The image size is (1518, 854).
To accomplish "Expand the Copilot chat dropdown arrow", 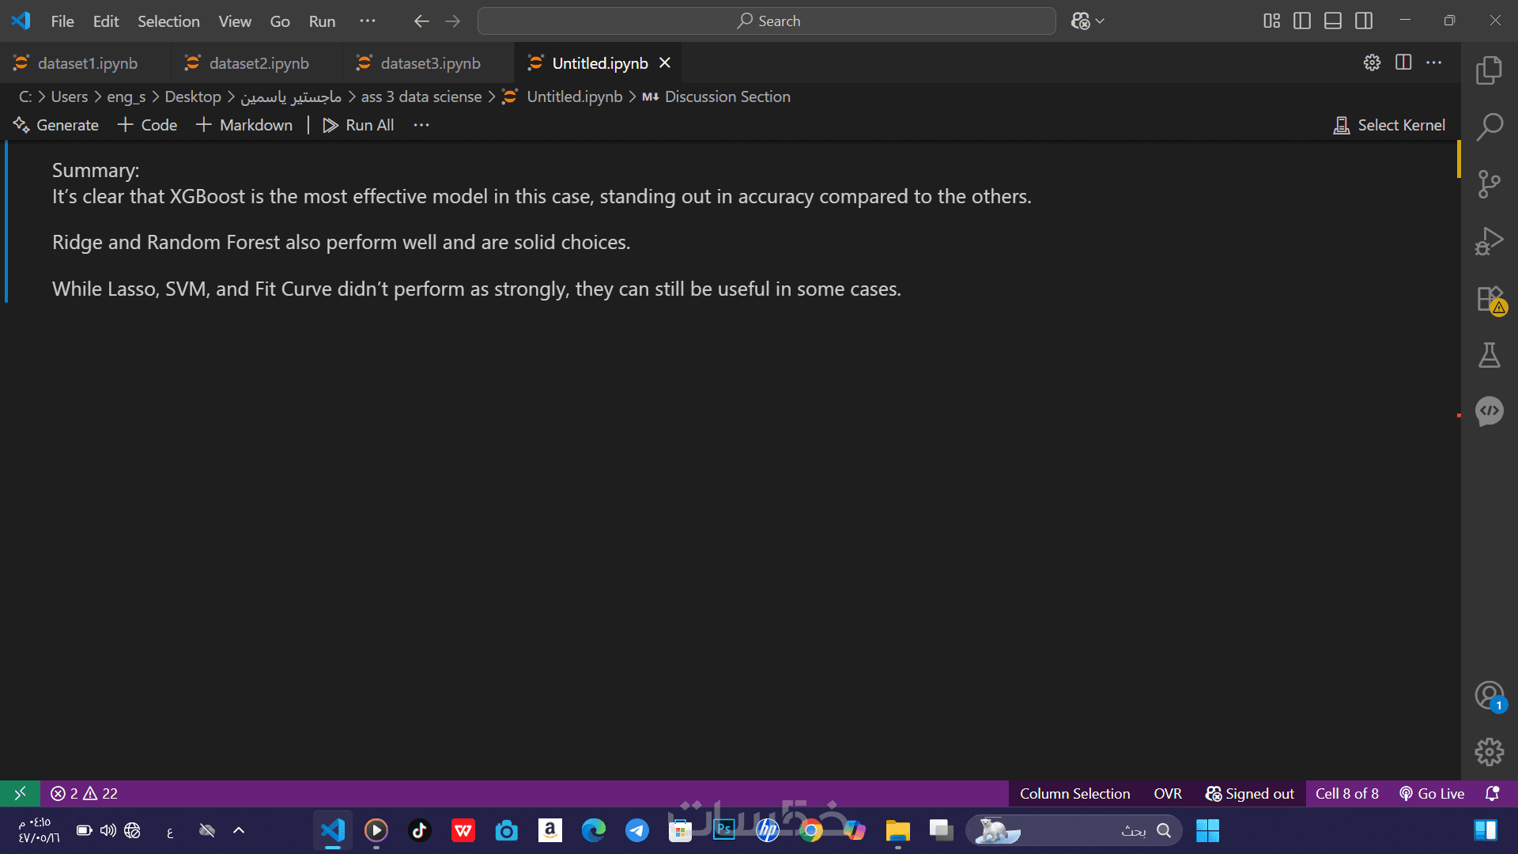I will pyautogui.click(x=1100, y=21).
